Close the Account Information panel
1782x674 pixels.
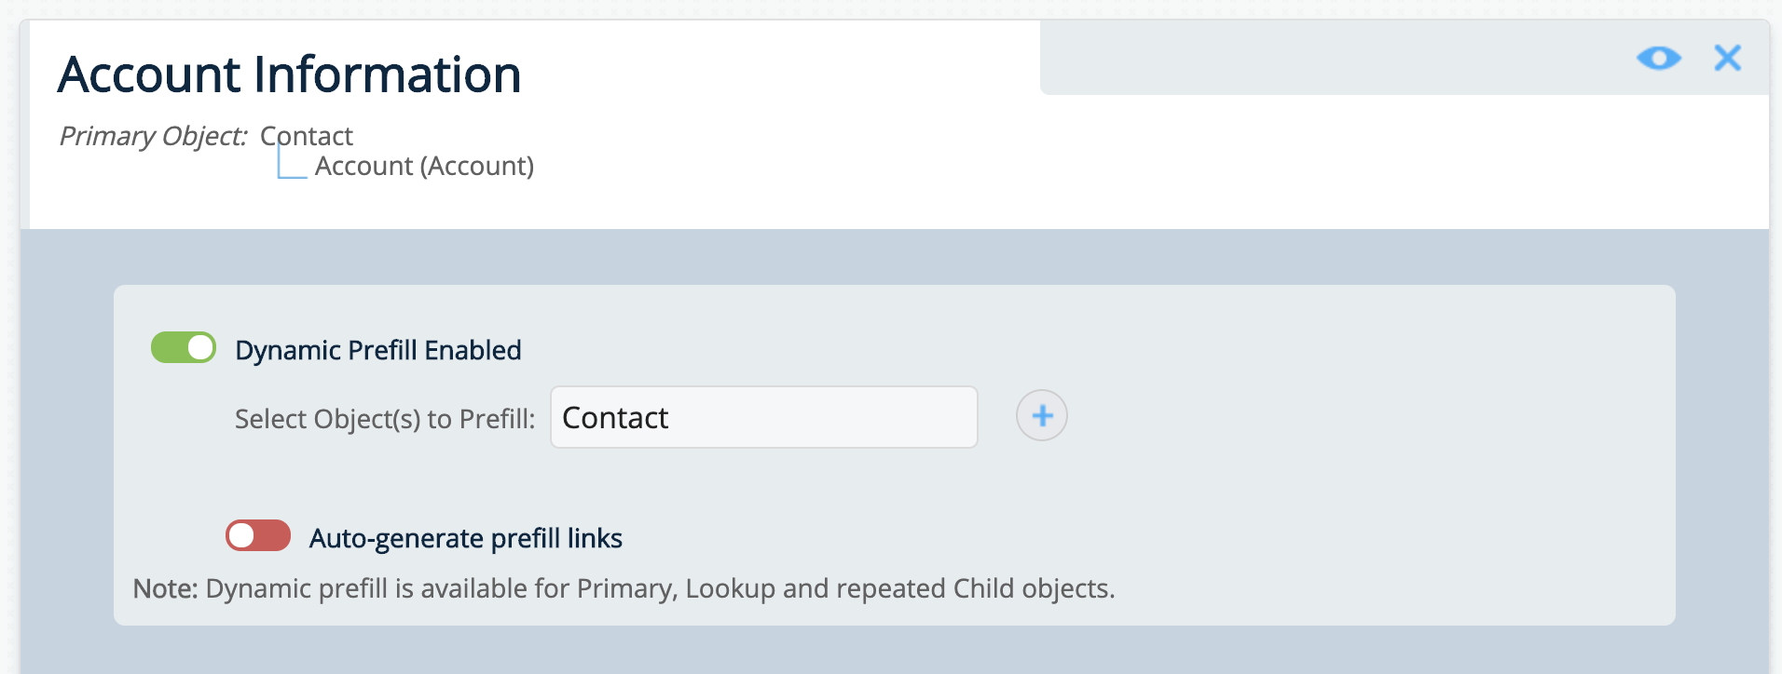point(1727,59)
